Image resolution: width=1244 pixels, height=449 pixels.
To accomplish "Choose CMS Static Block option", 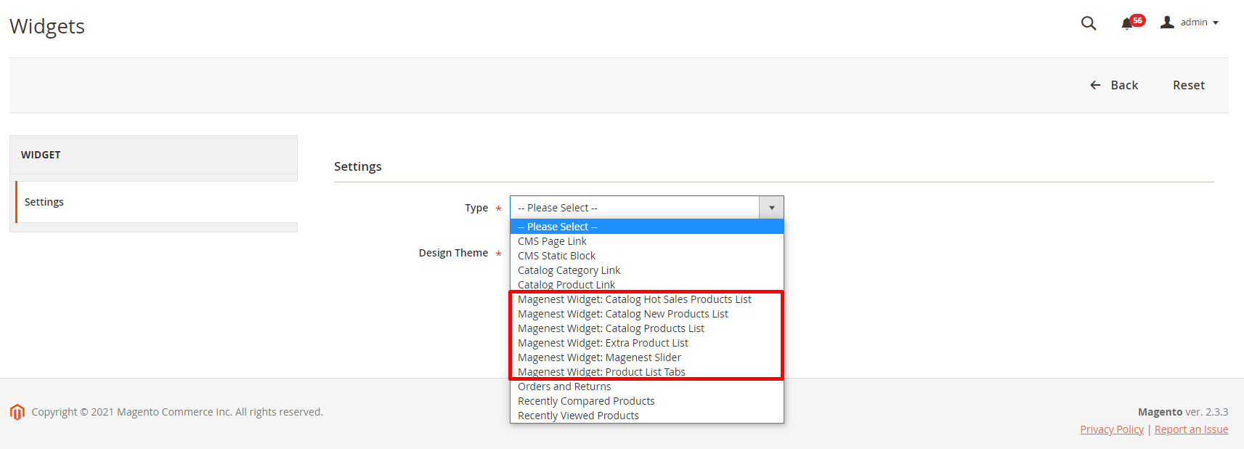I will 556,256.
